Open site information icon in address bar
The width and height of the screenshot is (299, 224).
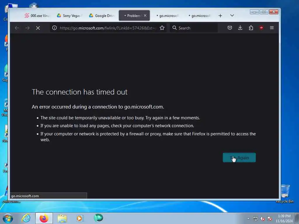click(x=54, y=28)
